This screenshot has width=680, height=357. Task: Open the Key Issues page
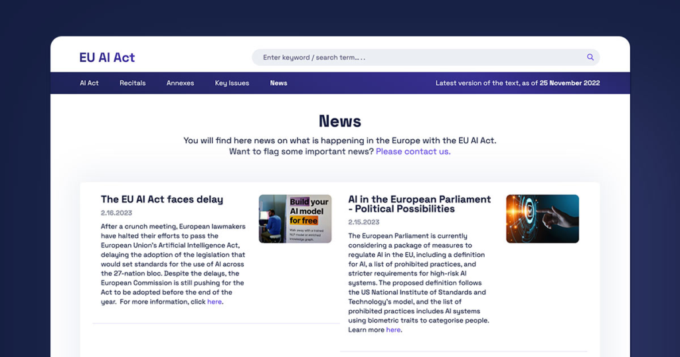point(232,83)
